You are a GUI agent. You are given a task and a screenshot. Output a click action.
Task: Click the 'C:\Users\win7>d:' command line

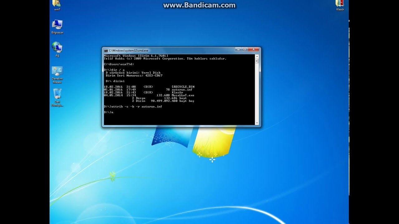pos(119,64)
